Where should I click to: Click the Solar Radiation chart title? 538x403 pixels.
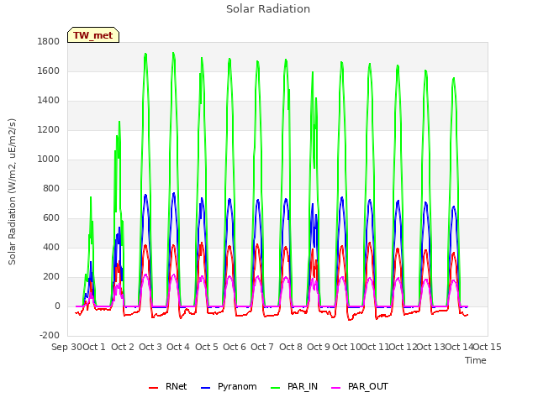pyautogui.click(x=268, y=9)
